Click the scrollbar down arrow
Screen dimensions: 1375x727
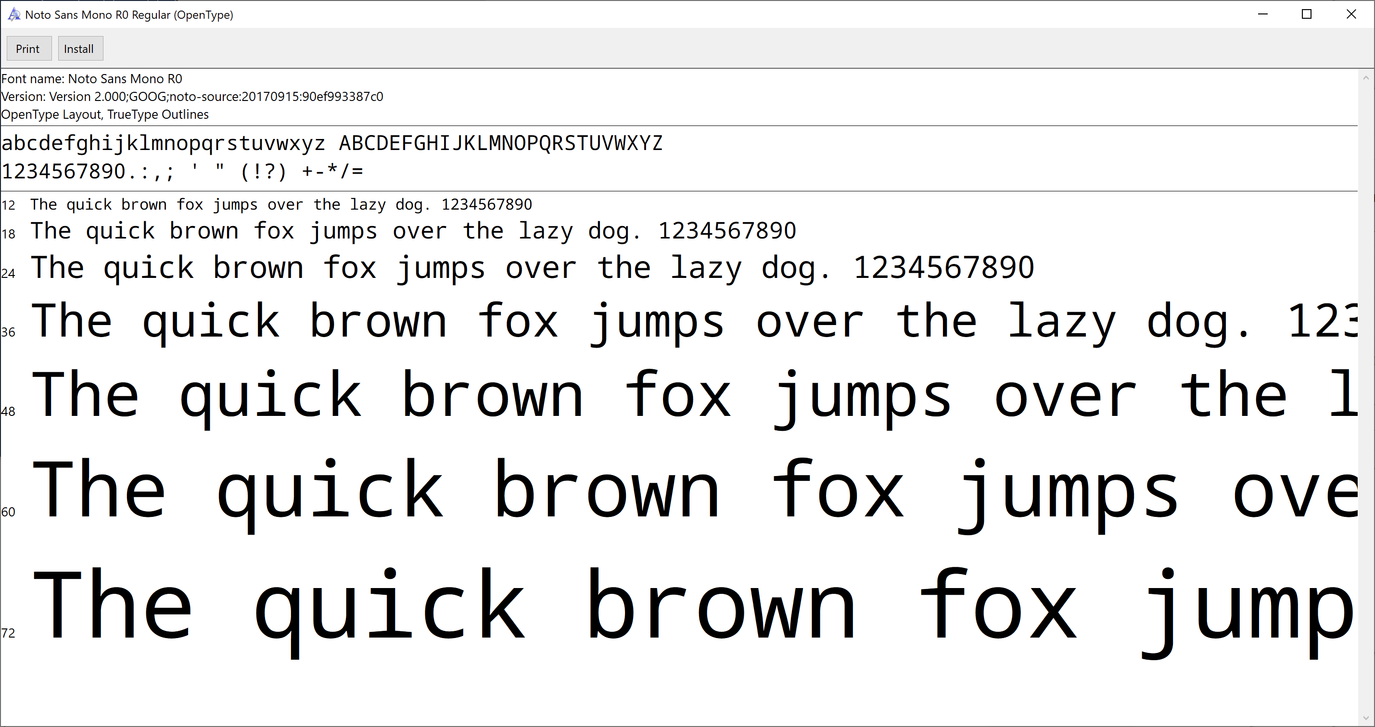1366,718
